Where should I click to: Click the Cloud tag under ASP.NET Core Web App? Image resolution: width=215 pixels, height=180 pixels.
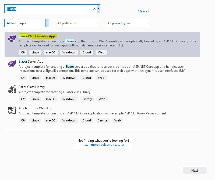[x=87, y=120]
